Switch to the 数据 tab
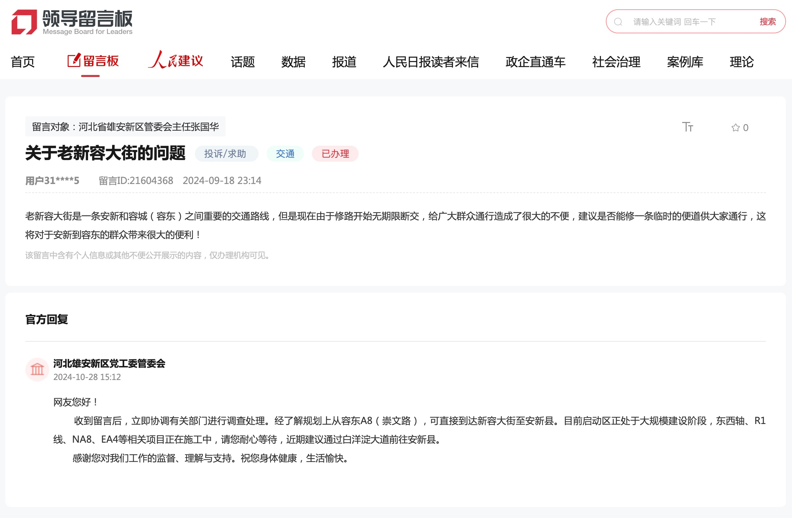 [x=293, y=62]
